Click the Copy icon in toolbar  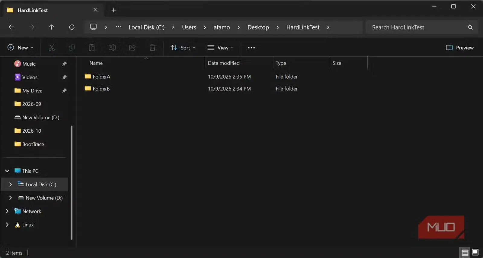click(72, 48)
